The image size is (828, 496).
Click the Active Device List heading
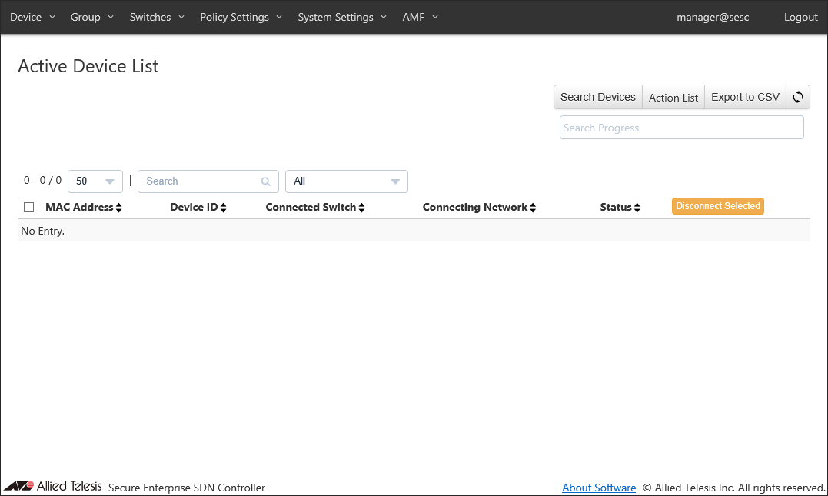coord(88,67)
